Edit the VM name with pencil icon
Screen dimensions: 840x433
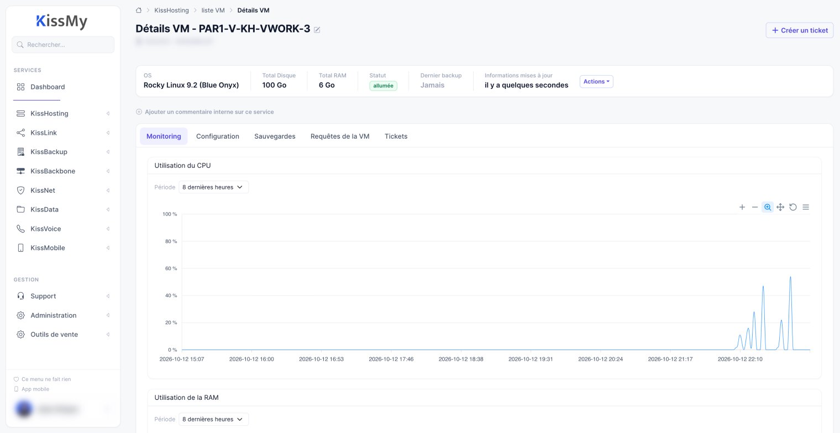[317, 30]
